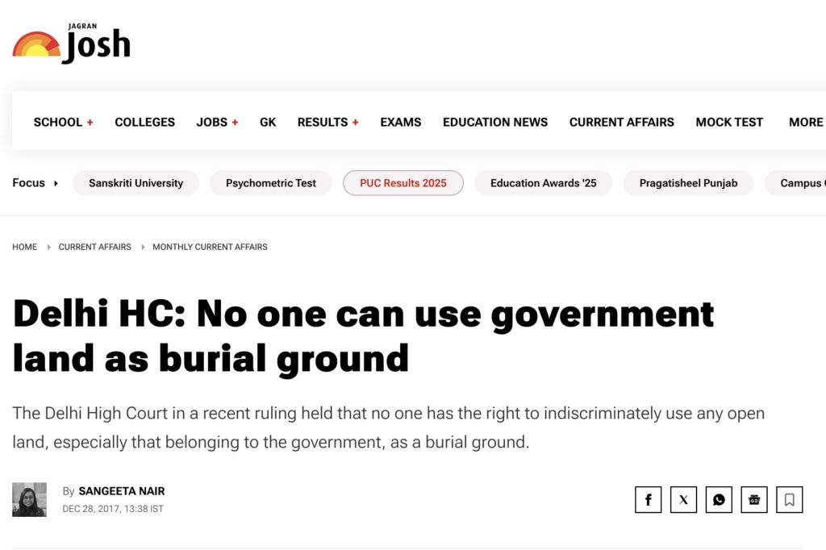Open the MOCK TEST section
The image size is (826, 550).
729,122
